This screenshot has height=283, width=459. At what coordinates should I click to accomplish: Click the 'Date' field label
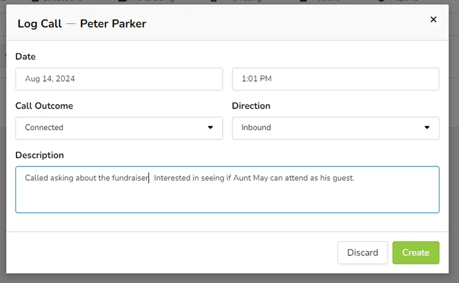[25, 56]
